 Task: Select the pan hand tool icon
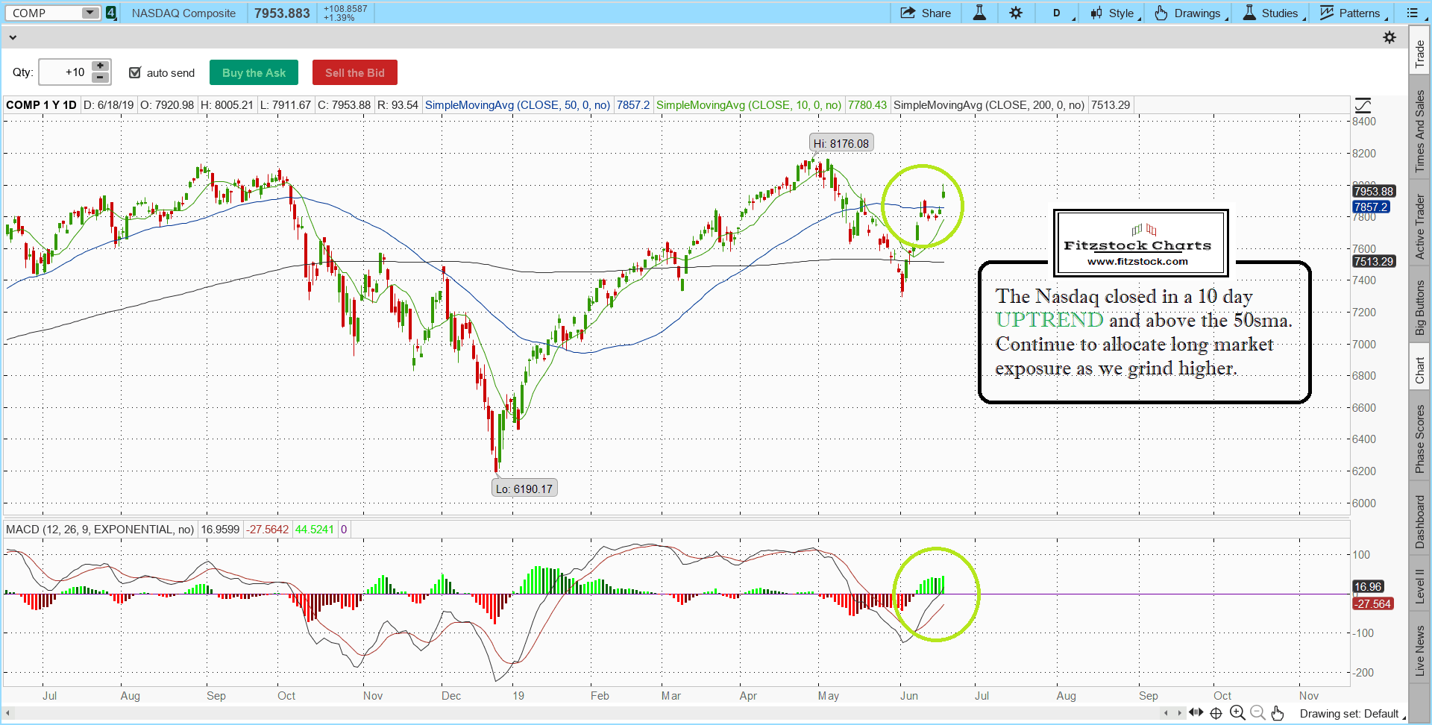[x=1278, y=713]
